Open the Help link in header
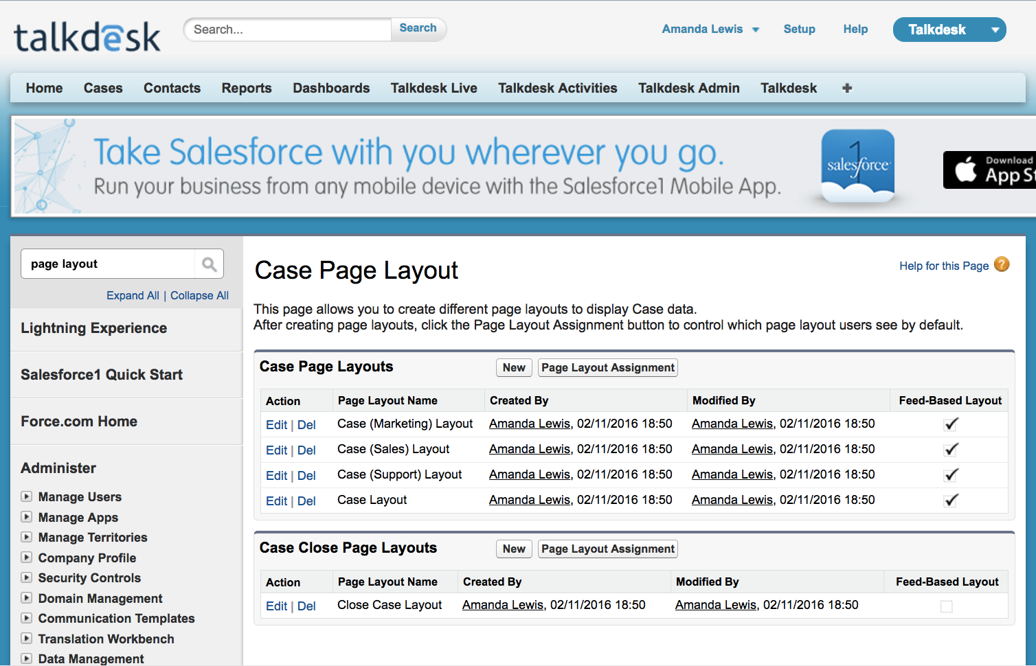This screenshot has width=1036, height=666. pyautogui.click(x=855, y=29)
